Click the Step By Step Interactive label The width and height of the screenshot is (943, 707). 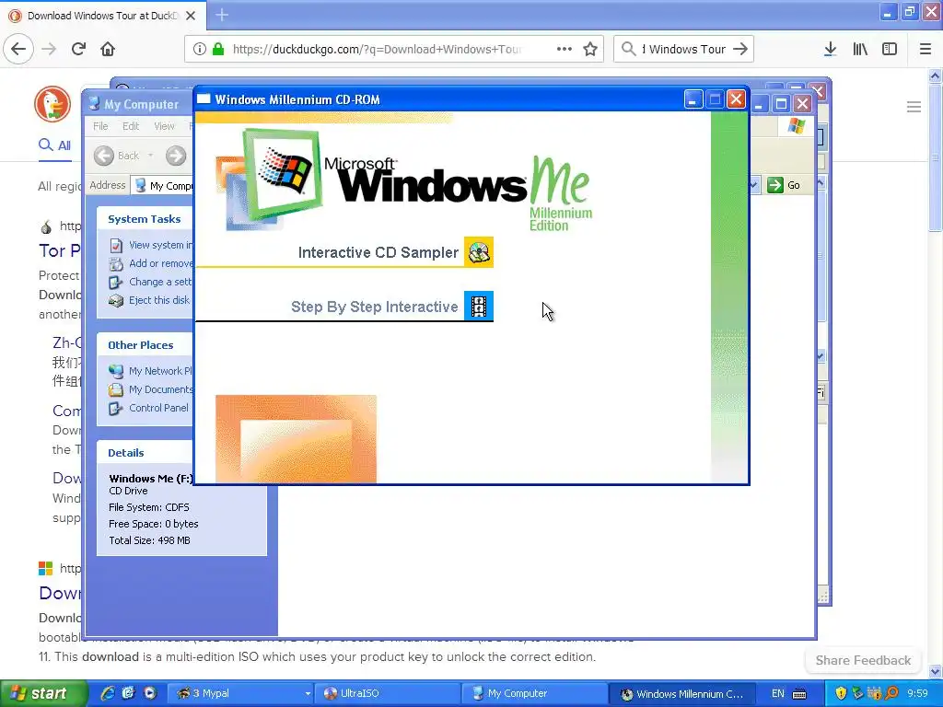(374, 307)
